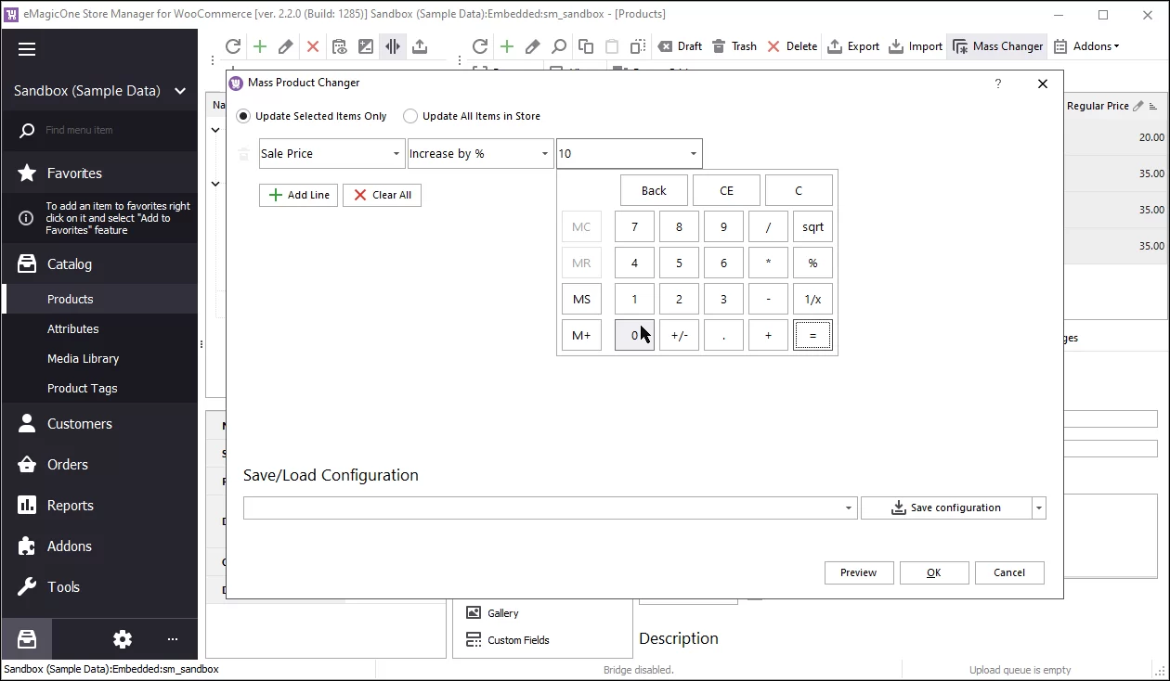Open the settings gear in the sidebar
Viewport: 1170px width, 681px height.
122,639
